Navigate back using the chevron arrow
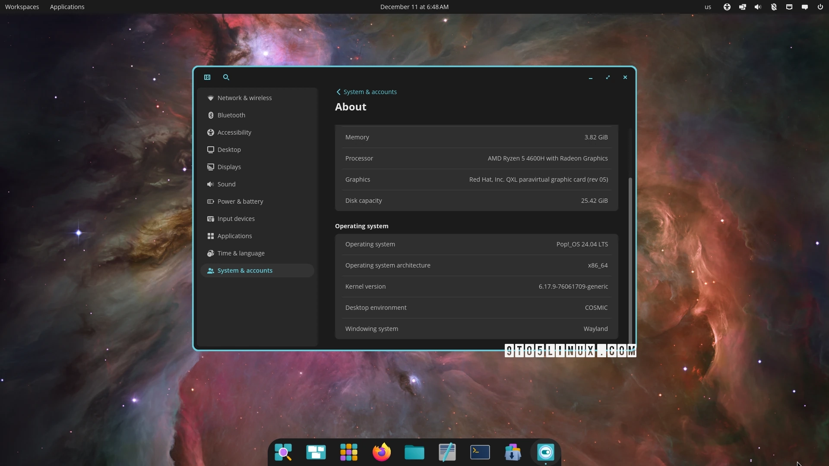Viewport: 829px width, 466px height. coord(339,92)
